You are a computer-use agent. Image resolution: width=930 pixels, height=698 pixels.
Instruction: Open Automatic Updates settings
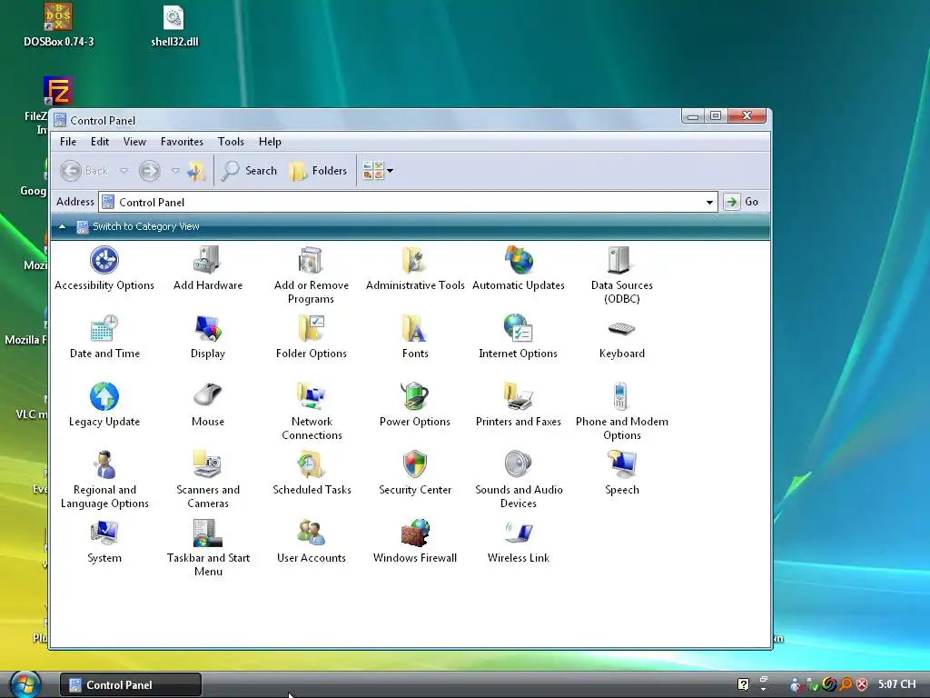[x=519, y=268]
